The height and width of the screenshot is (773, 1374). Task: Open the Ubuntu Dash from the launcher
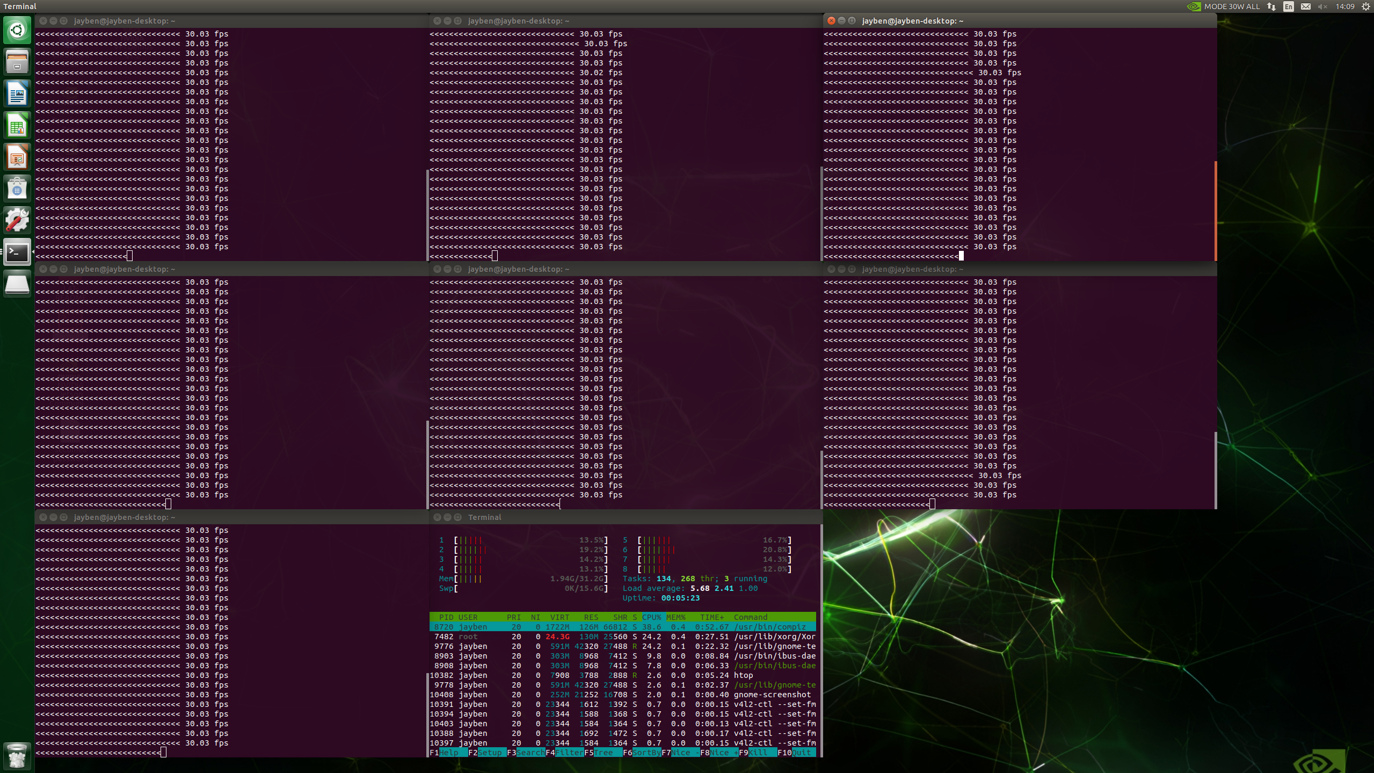(18, 30)
